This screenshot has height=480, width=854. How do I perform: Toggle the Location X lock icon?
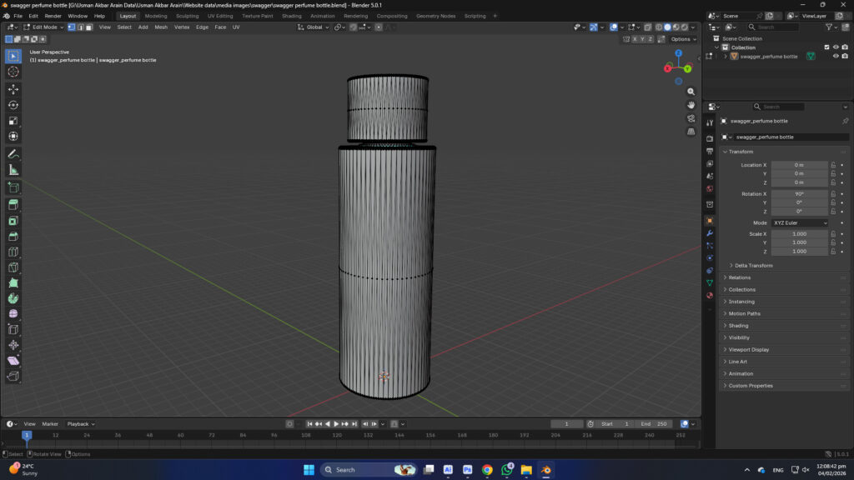[833, 165]
